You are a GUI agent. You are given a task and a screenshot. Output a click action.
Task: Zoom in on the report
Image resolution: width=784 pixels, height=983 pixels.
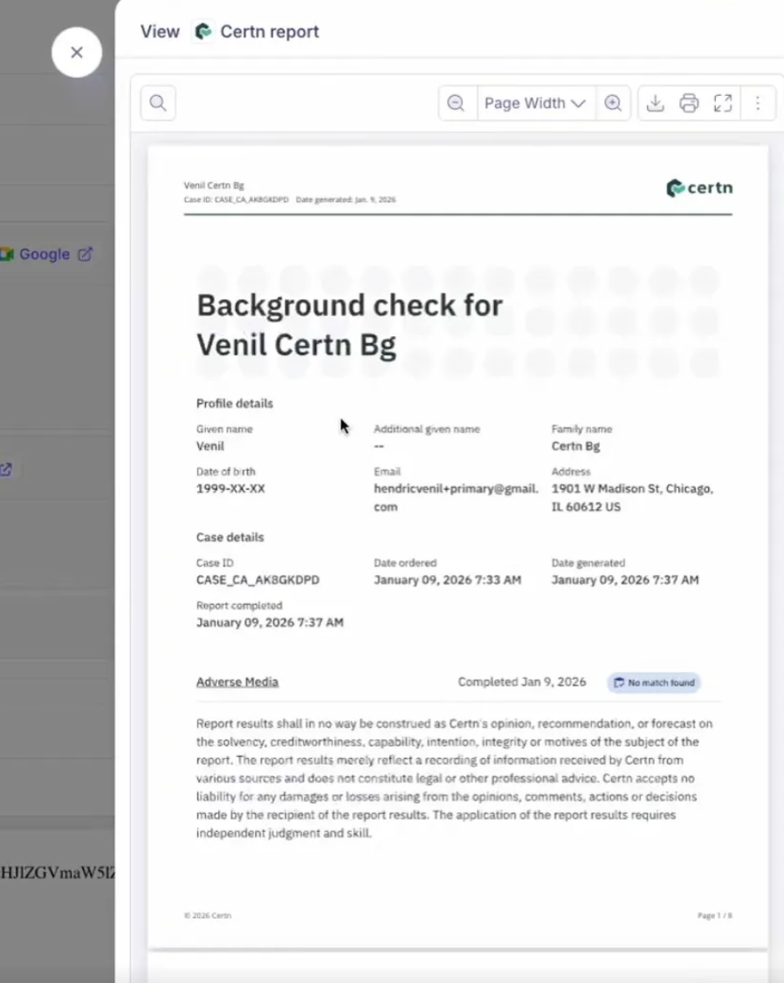tap(613, 103)
